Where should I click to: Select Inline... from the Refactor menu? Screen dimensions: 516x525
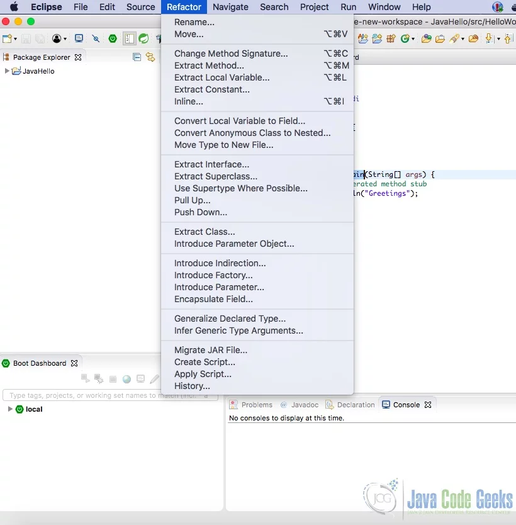click(257, 101)
